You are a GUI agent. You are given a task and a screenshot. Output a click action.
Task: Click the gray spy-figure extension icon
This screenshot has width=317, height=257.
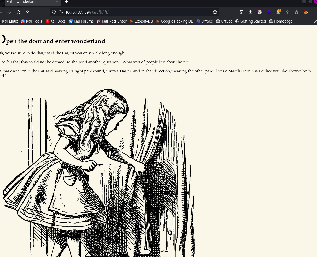297,12
